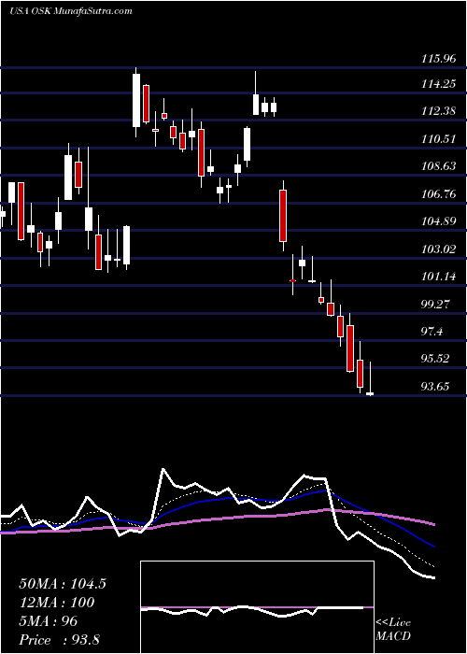The width and height of the screenshot is (467, 654).
Task: Click the 108.63 price level label
Action: point(439,166)
